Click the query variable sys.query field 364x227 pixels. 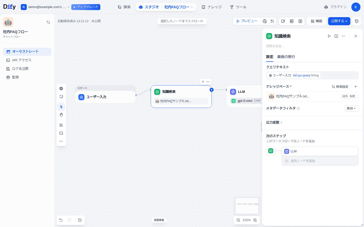(x=312, y=75)
